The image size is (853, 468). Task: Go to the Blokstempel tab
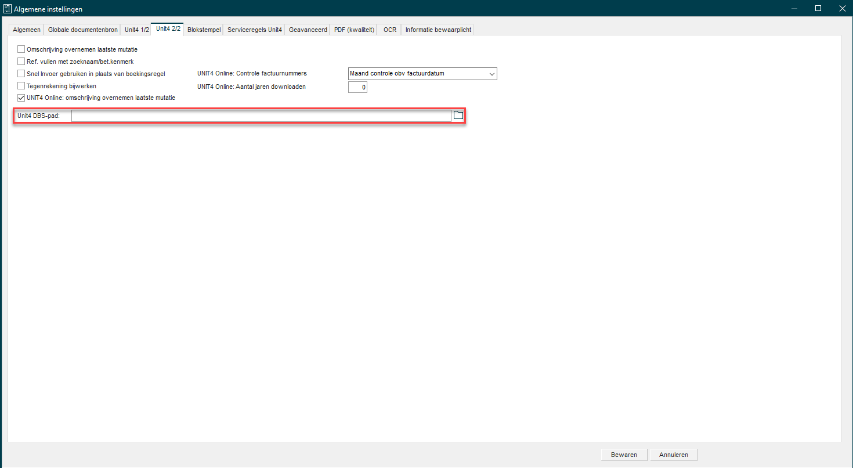[x=204, y=30]
